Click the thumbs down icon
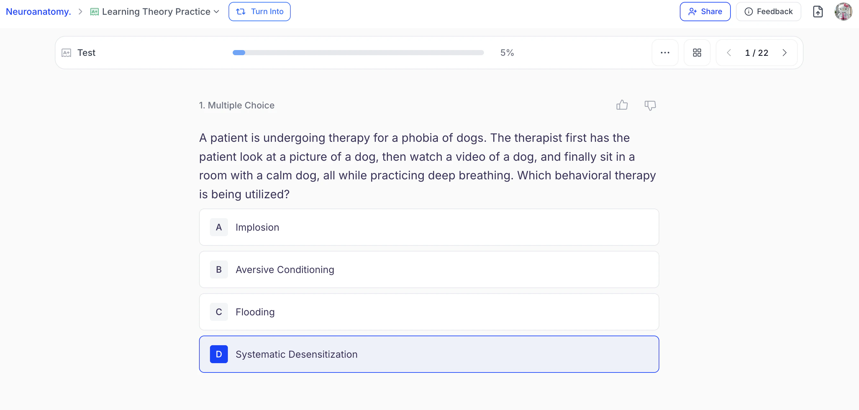 point(650,105)
